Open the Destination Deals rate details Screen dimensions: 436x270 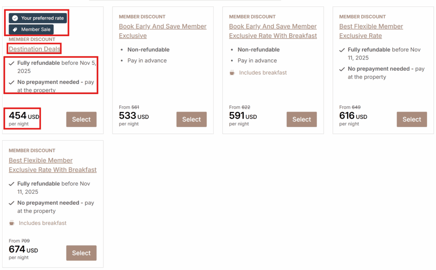coord(34,49)
